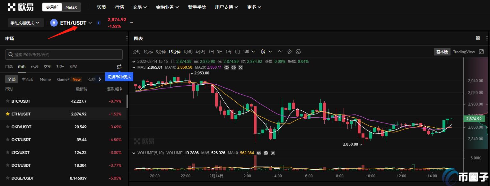Set chart interval to 1日
490x186 pixels.
point(211,52)
